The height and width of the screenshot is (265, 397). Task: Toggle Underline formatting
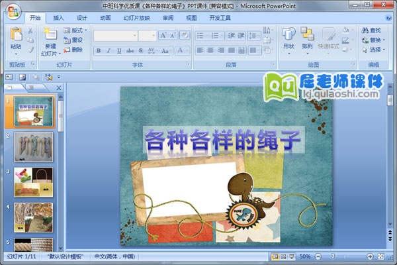(119, 51)
